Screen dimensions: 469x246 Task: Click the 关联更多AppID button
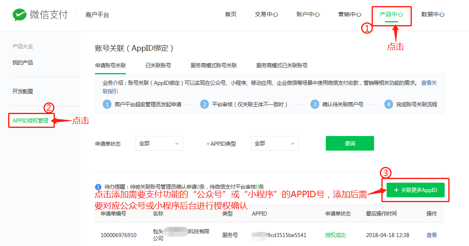click(415, 190)
